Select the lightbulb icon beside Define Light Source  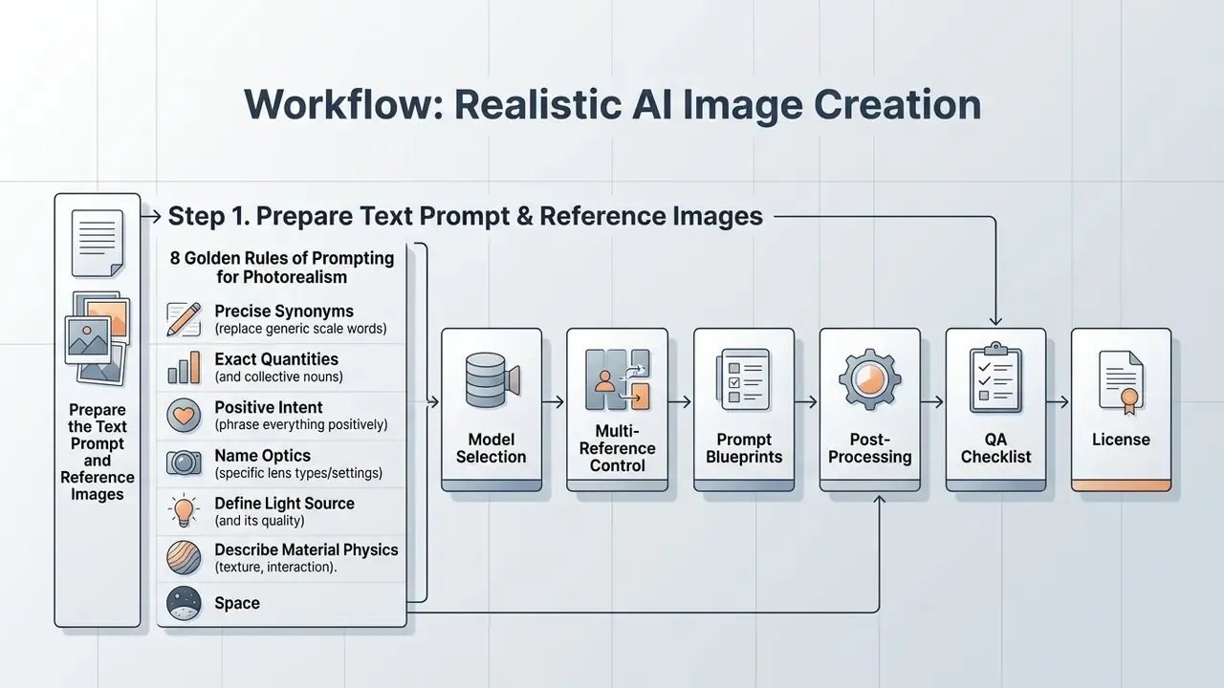[x=184, y=511]
